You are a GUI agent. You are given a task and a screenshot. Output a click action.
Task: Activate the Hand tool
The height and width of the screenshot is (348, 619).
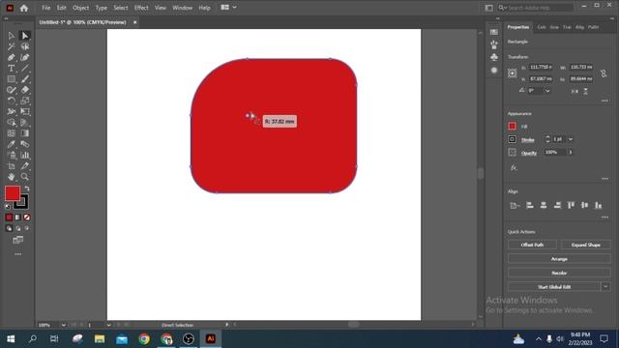point(11,177)
